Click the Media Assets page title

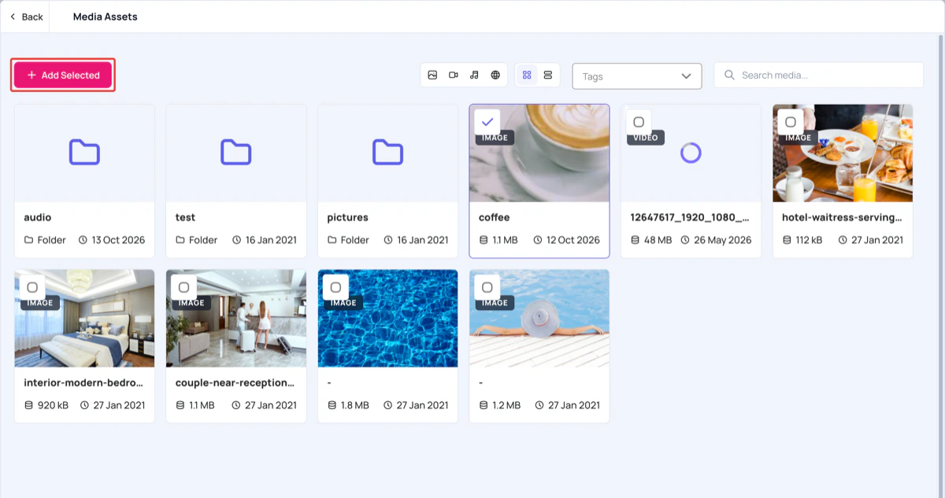[x=106, y=17]
